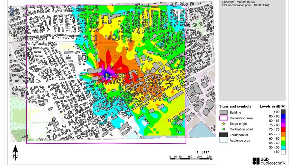Click the stage origin marker on map

pyautogui.click(x=107, y=75)
